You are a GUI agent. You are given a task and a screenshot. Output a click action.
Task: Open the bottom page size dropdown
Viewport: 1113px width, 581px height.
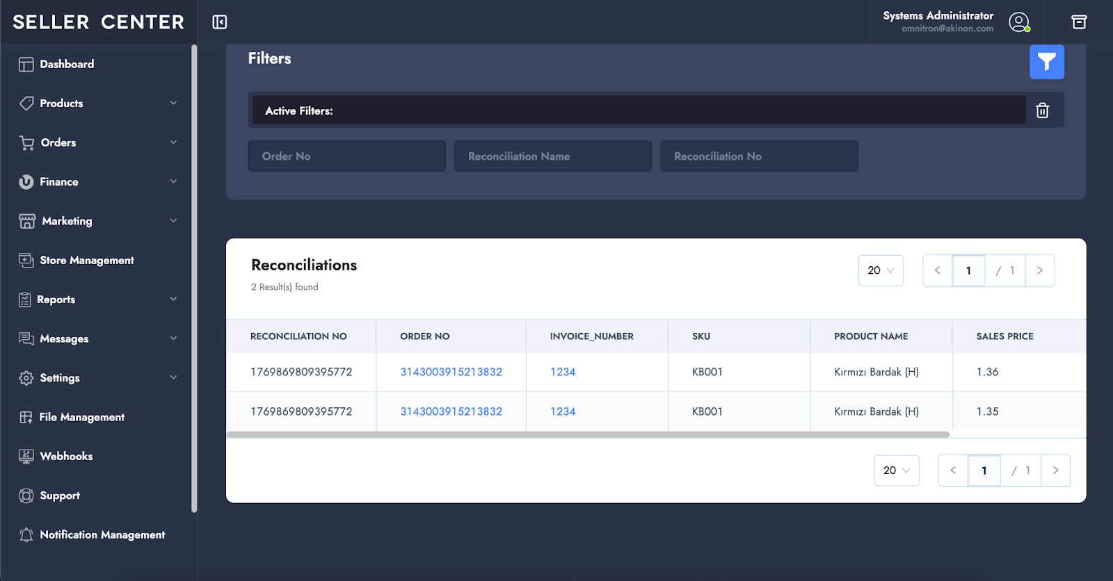896,470
